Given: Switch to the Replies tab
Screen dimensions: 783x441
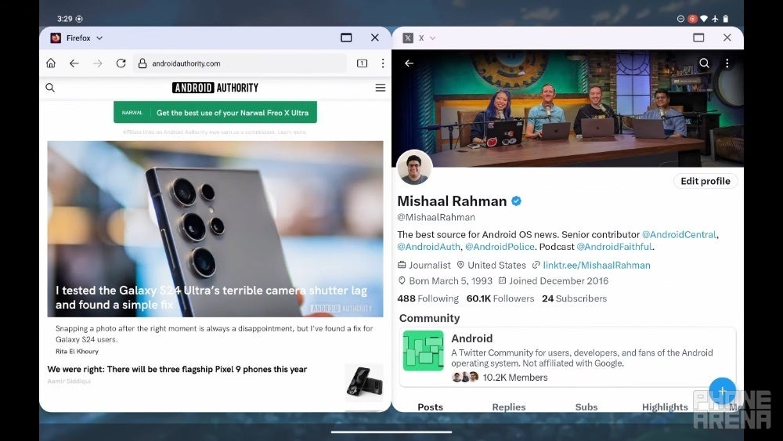Looking at the screenshot, I should tap(509, 407).
